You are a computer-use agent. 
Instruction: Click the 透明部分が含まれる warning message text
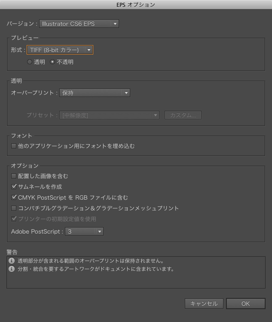pos(91,261)
